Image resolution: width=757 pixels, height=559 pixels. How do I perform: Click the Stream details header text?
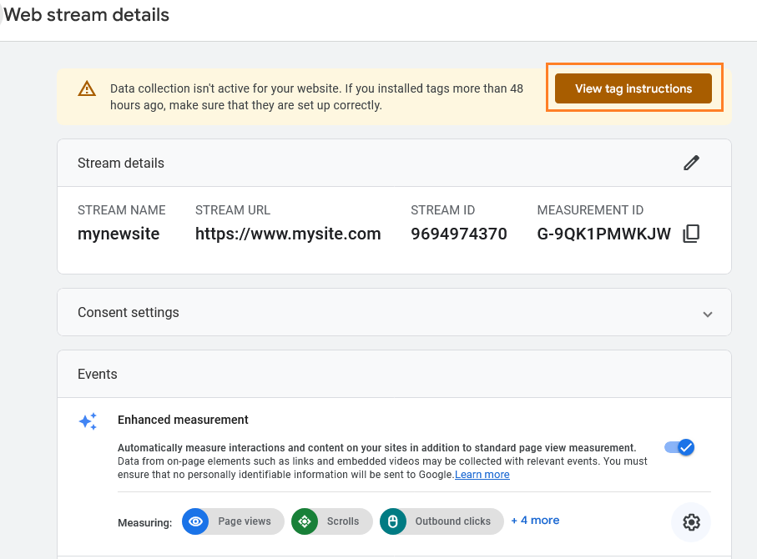click(121, 164)
